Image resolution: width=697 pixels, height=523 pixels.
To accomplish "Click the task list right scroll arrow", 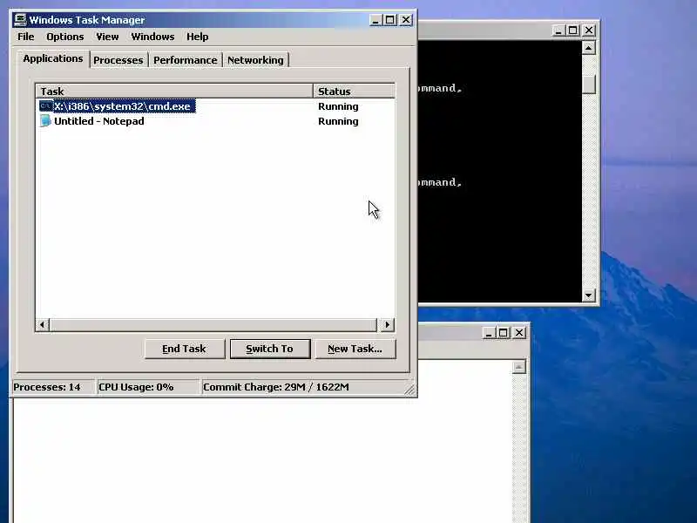I will tap(387, 324).
